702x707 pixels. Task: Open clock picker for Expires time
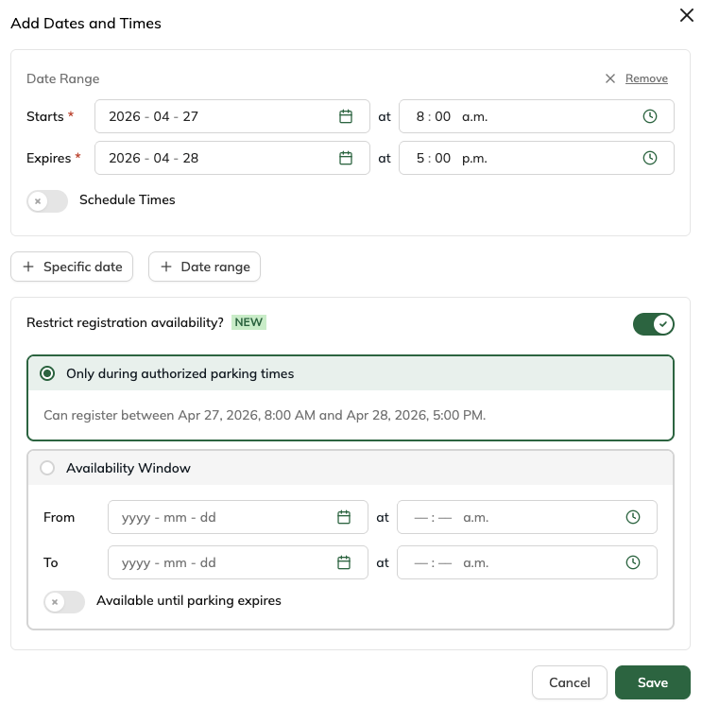click(650, 158)
